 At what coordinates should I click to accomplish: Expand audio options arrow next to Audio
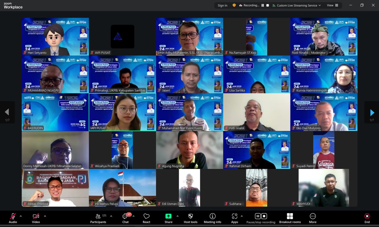(x=21, y=216)
